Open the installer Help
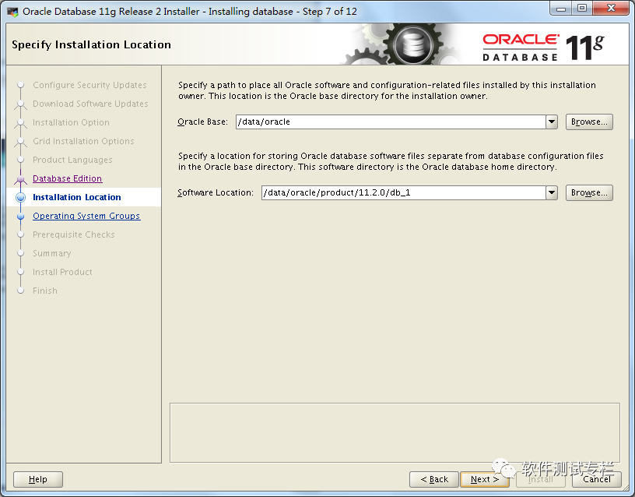635x497 pixels. (x=38, y=480)
